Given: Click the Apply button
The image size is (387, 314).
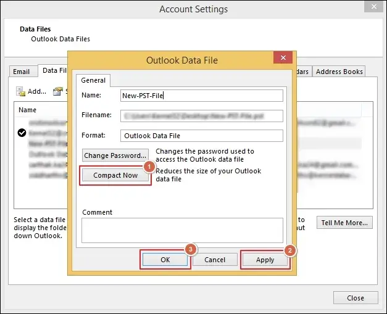Looking at the screenshot, I should tap(265, 260).
